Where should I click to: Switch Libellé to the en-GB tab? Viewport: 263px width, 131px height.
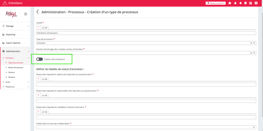(45, 27)
